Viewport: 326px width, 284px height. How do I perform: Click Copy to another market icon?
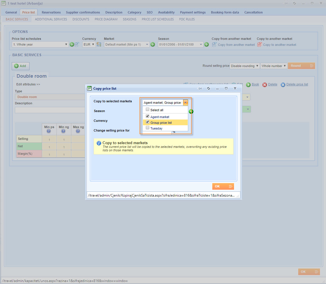point(260,44)
